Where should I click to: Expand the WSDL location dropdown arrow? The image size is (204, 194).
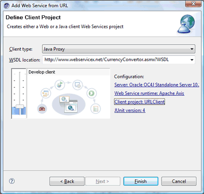pyautogui.click(x=192, y=60)
